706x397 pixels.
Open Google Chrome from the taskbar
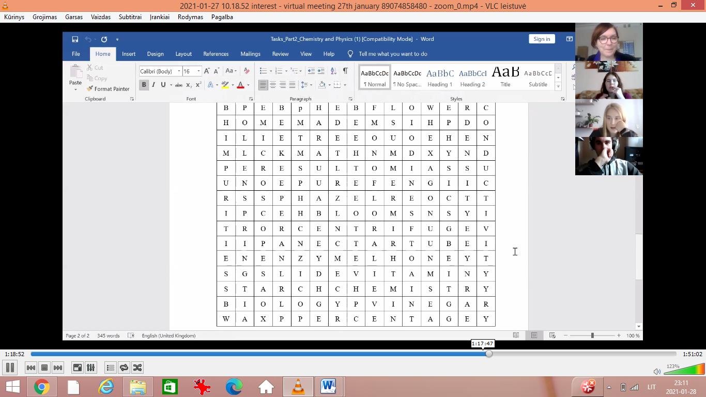tap(41, 387)
